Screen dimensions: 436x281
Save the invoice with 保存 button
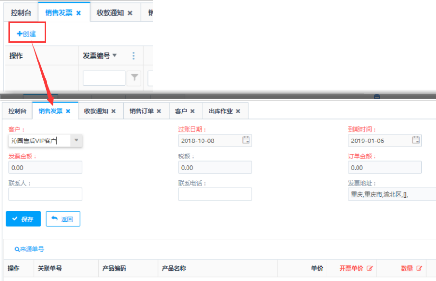23,219
